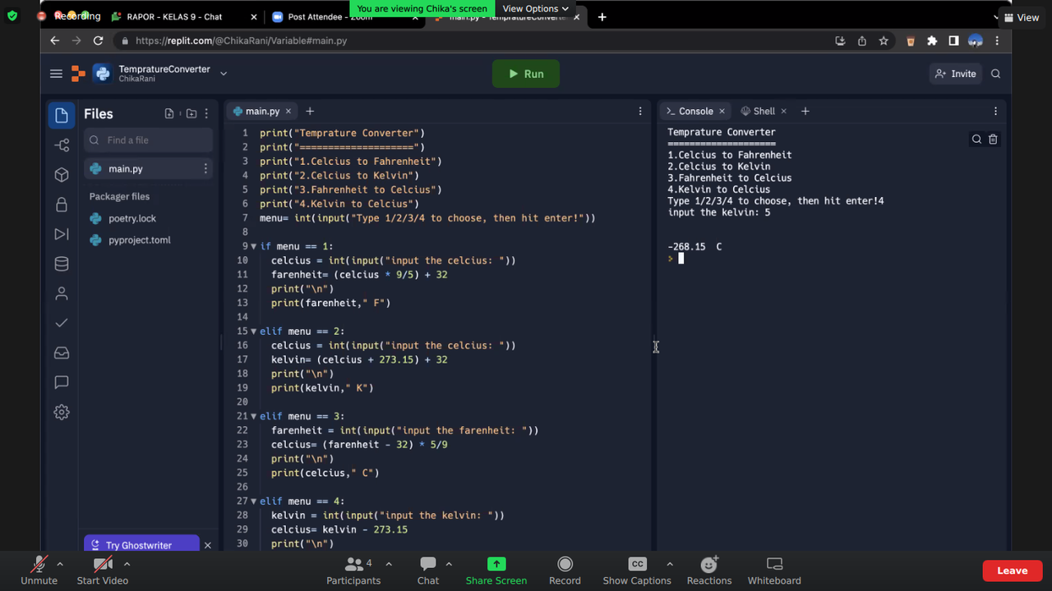The image size is (1052, 591).
Task: Click the browser address bar URL
Action: 241,40
